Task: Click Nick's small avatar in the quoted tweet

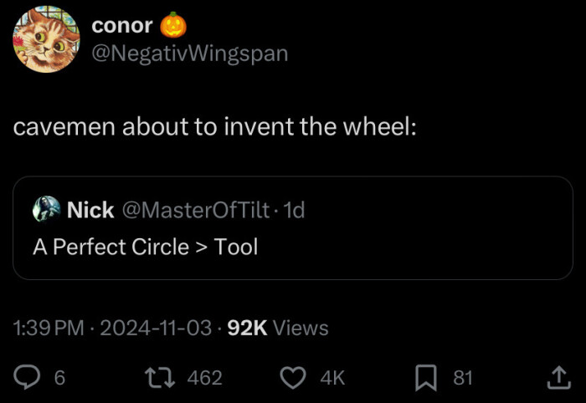Action: coord(45,210)
